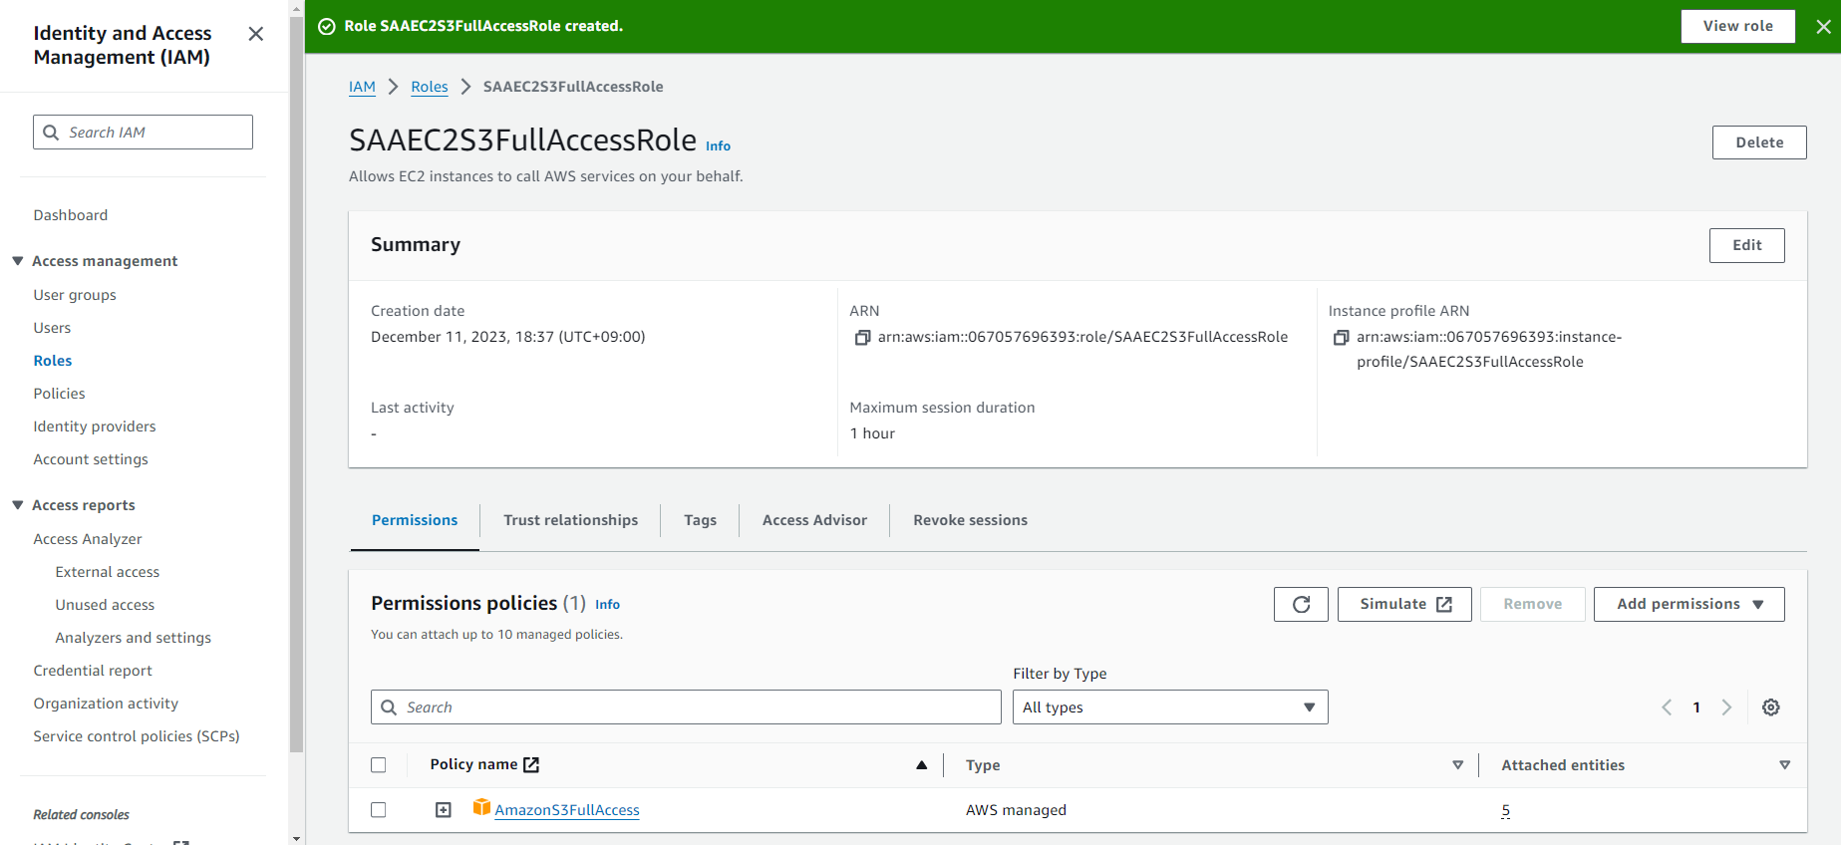Screen dimensions: 1841x845
Task: Go to next policies page arrow
Action: click(x=1726, y=707)
